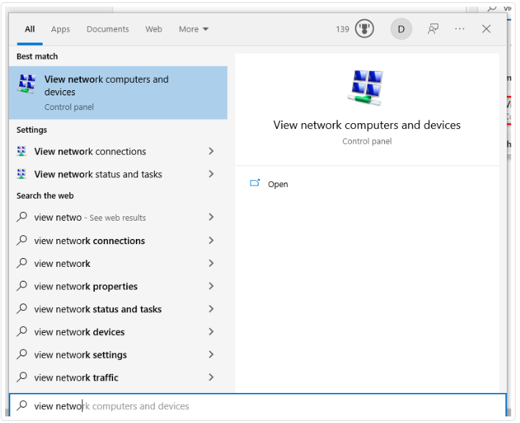The height and width of the screenshot is (423, 520).
Task: Click Open in the preview pane
Action: click(278, 184)
